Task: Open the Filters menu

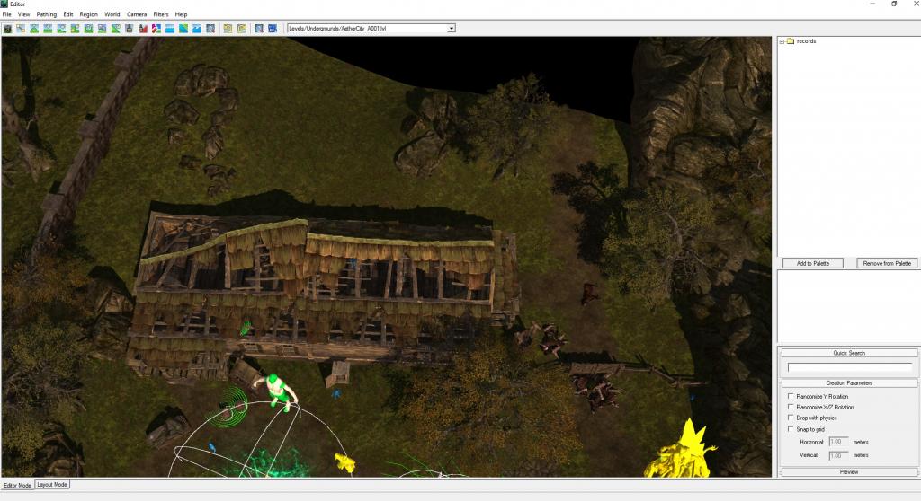Action: [x=161, y=14]
